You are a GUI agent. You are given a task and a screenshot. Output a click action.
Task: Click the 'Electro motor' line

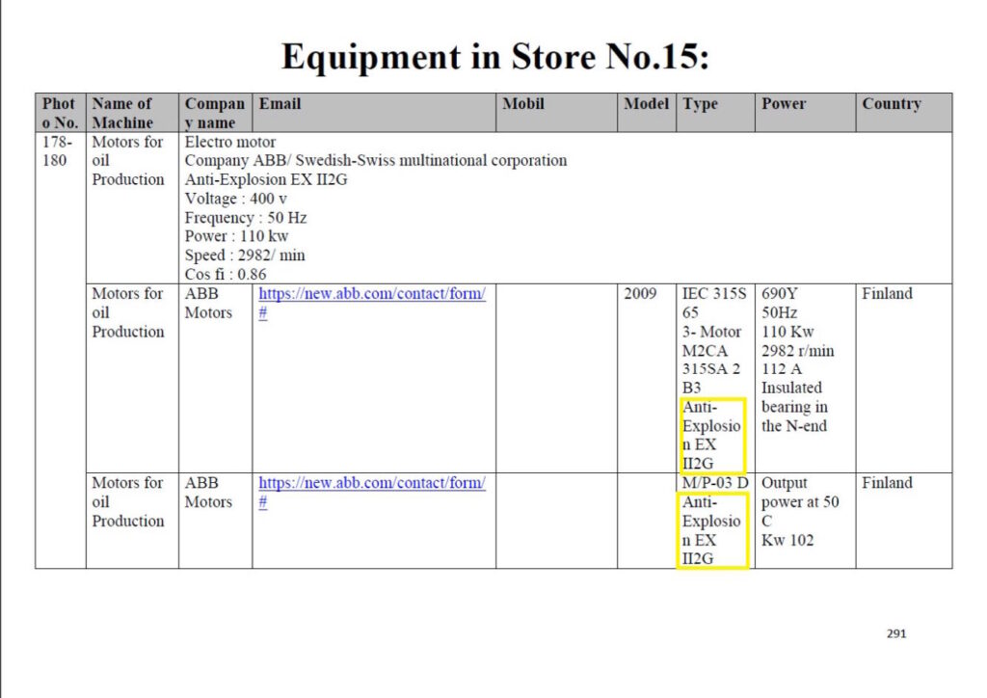click(x=229, y=142)
